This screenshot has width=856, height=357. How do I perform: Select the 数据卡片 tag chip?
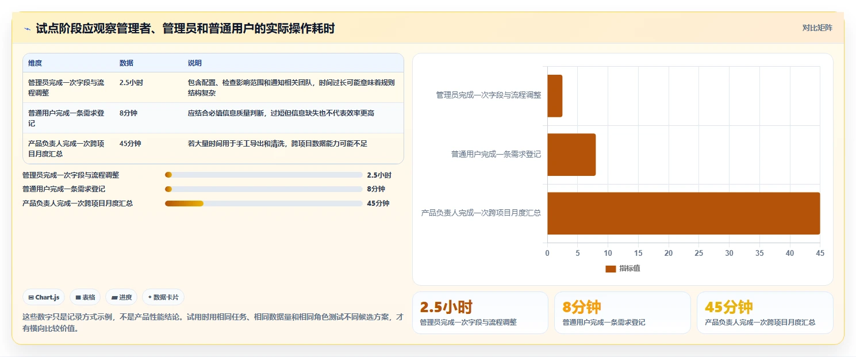(163, 297)
